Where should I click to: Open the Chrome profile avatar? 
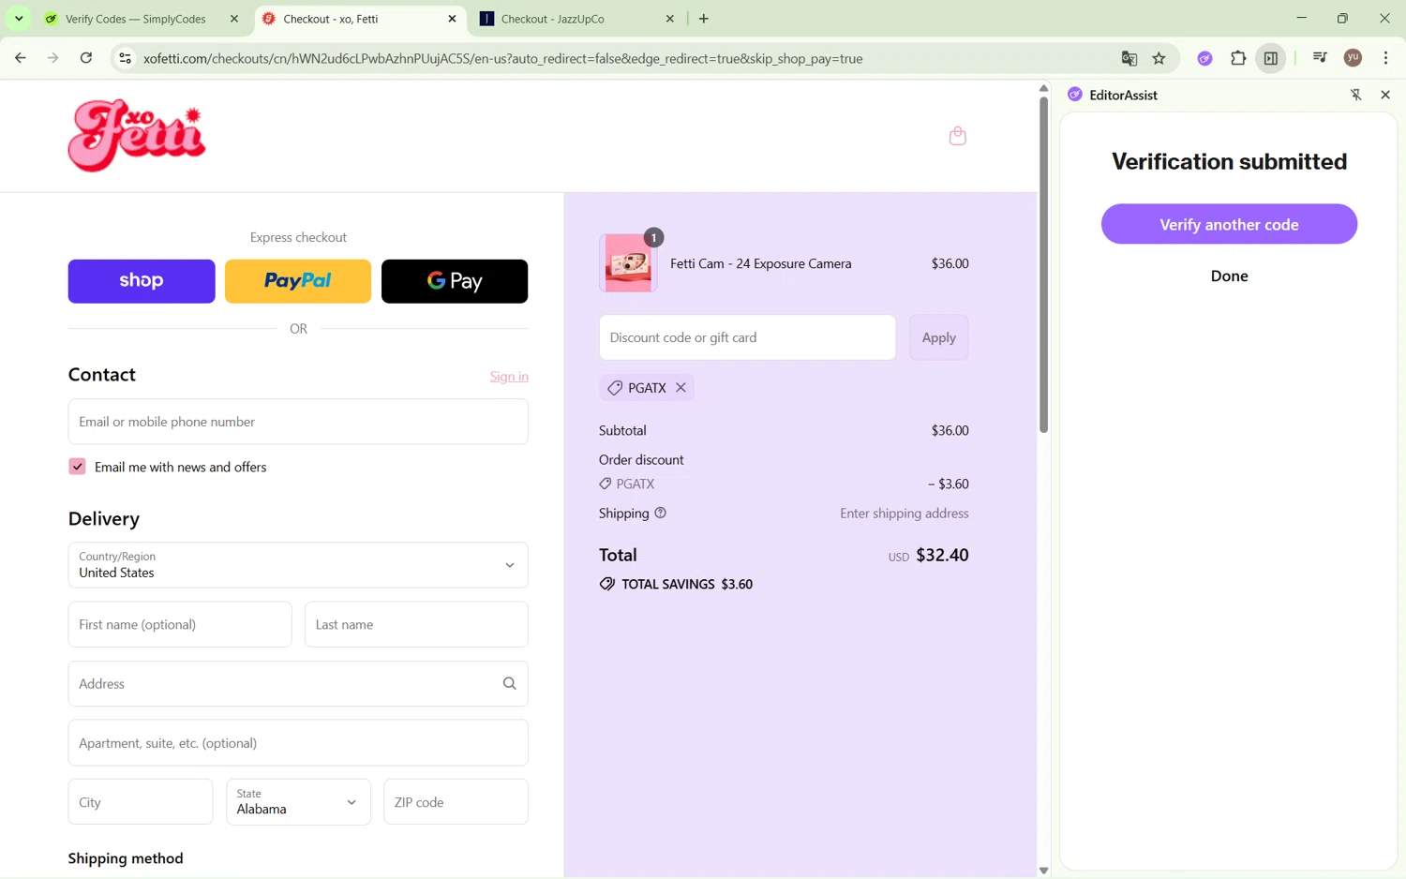pos(1353,58)
